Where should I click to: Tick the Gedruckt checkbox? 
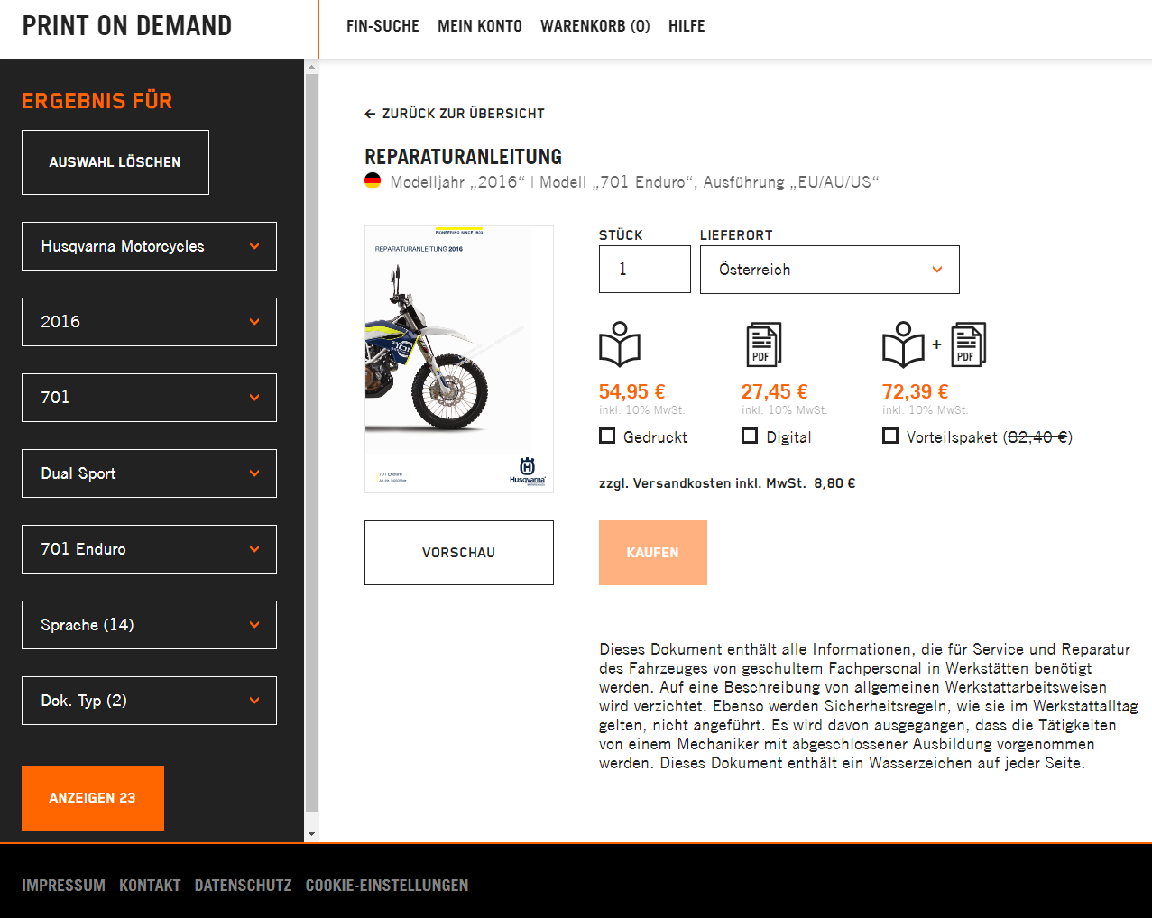click(607, 436)
